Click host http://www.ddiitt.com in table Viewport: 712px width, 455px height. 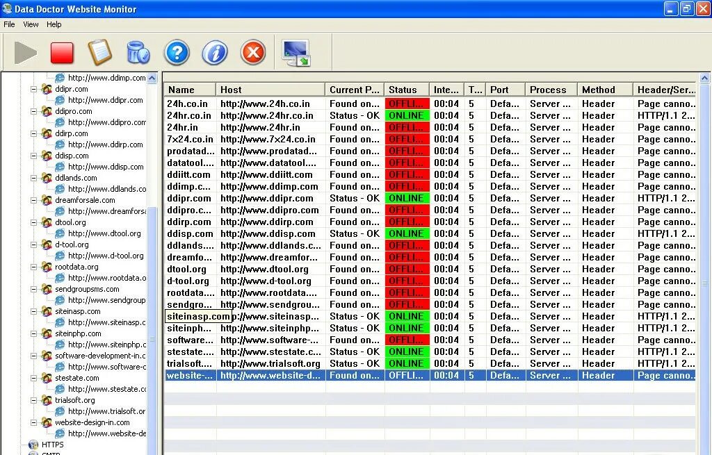[x=266, y=174]
